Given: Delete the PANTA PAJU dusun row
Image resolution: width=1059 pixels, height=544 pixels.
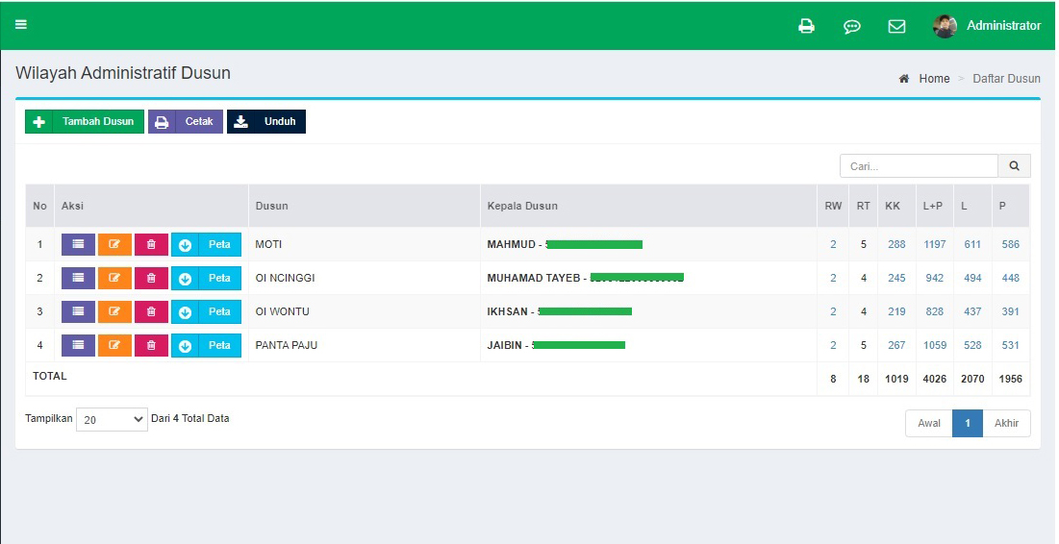Looking at the screenshot, I should click(151, 345).
